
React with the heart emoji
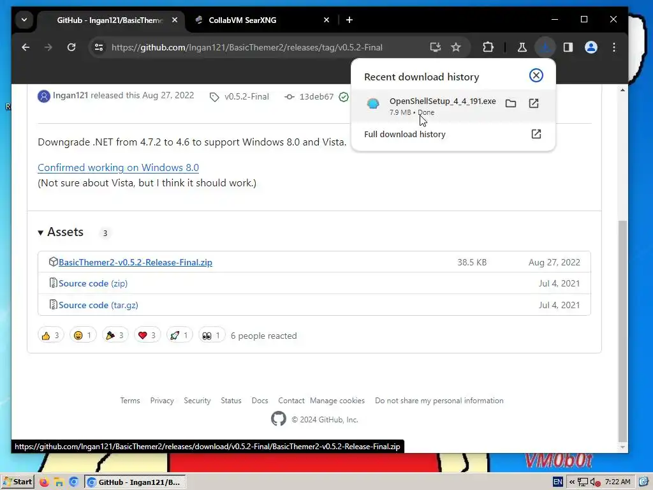pyautogui.click(x=147, y=336)
